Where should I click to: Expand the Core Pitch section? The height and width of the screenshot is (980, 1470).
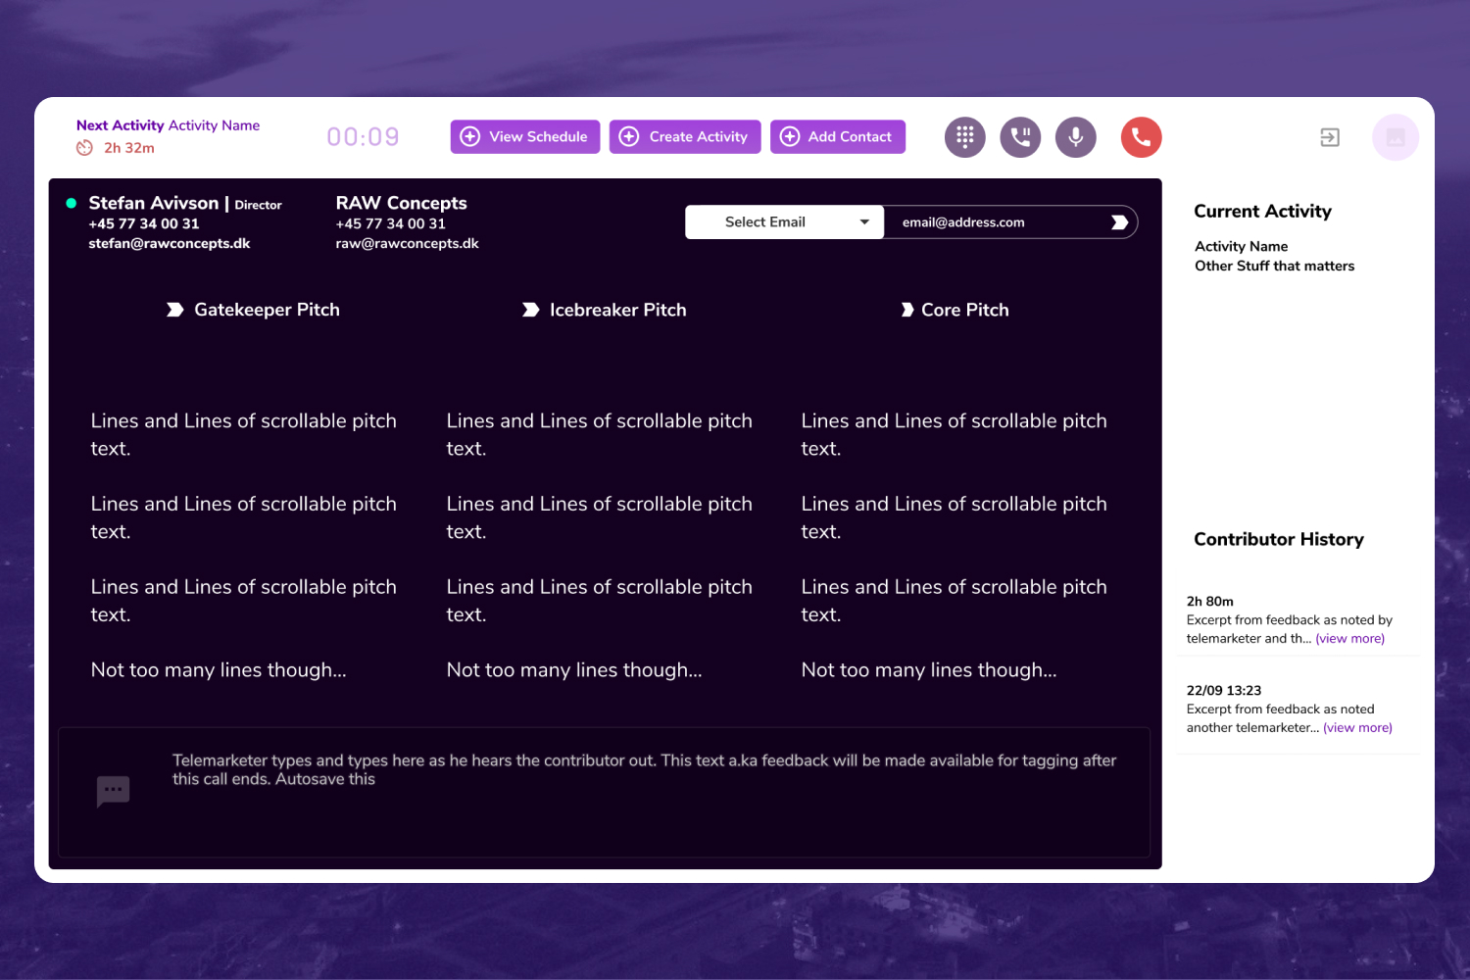click(x=955, y=310)
